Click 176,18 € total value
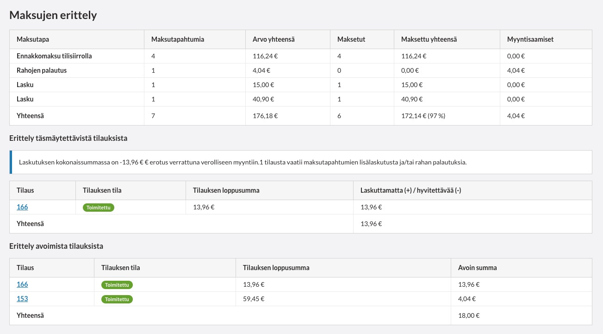The height and width of the screenshot is (334, 603). coord(265,116)
